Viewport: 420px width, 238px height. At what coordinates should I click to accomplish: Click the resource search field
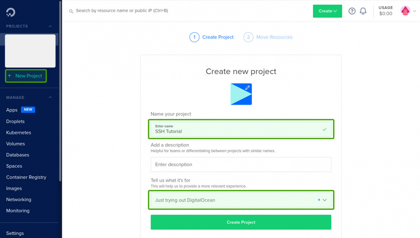click(x=122, y=11)
